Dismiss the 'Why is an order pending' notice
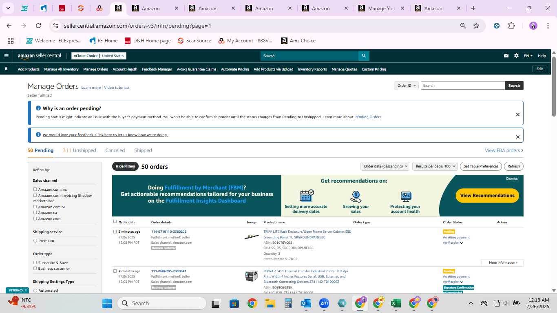 [518, 115]
